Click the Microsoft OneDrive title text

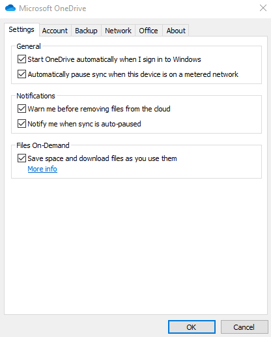pos(53,8)
